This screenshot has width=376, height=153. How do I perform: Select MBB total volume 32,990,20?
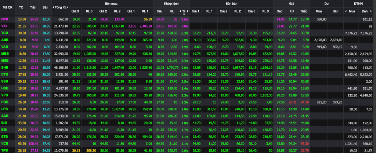click(x=61, y=54)
